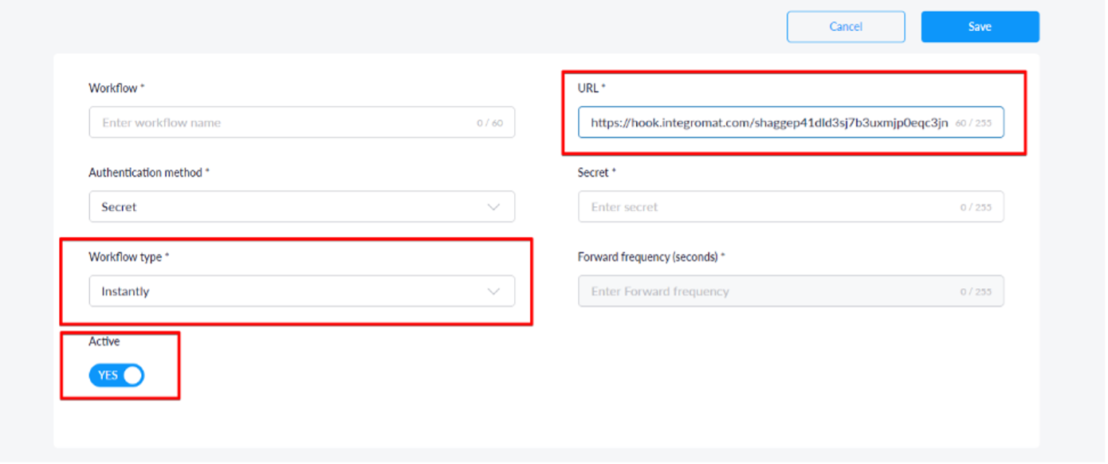Viewport: 1108px width, 464px height.
Task: Click the "Workflow *" field label
Action: tap(116, 88)
